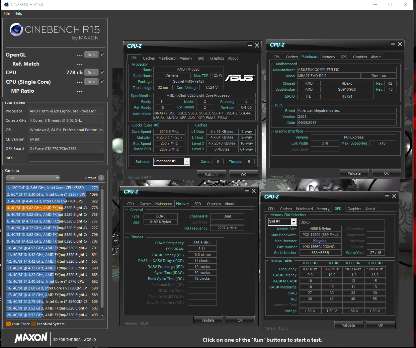
Task: Select ranking entry Intel Core i7-3840QM
Action: point(52,301)
